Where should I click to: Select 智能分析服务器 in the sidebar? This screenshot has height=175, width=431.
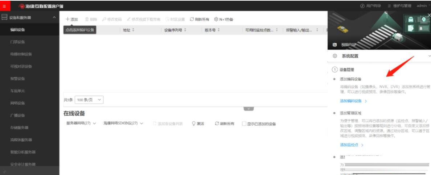tap(30, 152)
